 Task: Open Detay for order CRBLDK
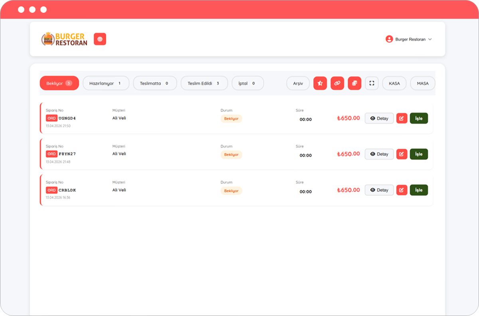tap(379, 190)
